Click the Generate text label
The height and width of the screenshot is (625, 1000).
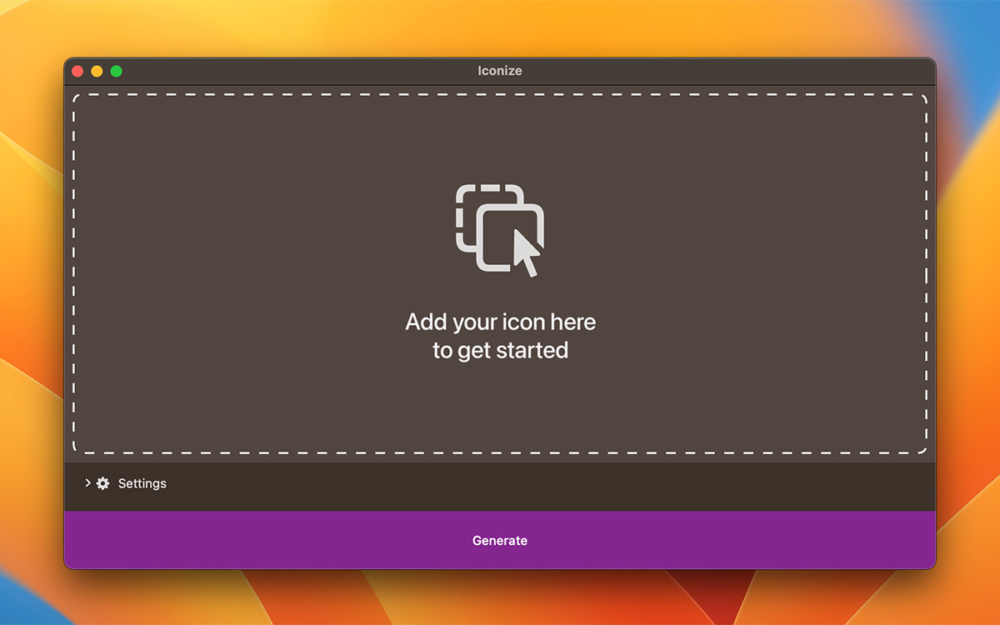tap(500, 541)
